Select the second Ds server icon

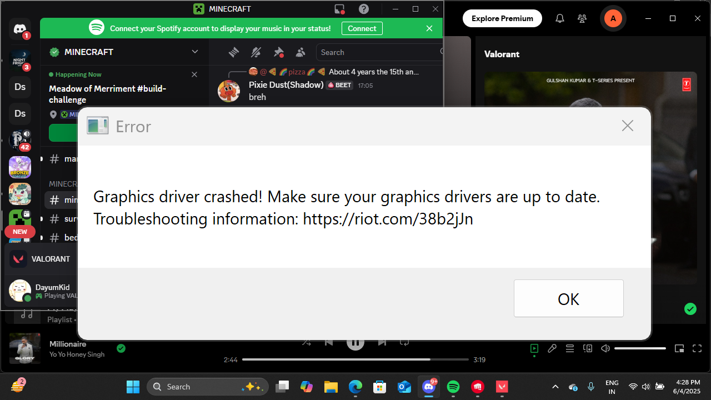coord(20,113)
